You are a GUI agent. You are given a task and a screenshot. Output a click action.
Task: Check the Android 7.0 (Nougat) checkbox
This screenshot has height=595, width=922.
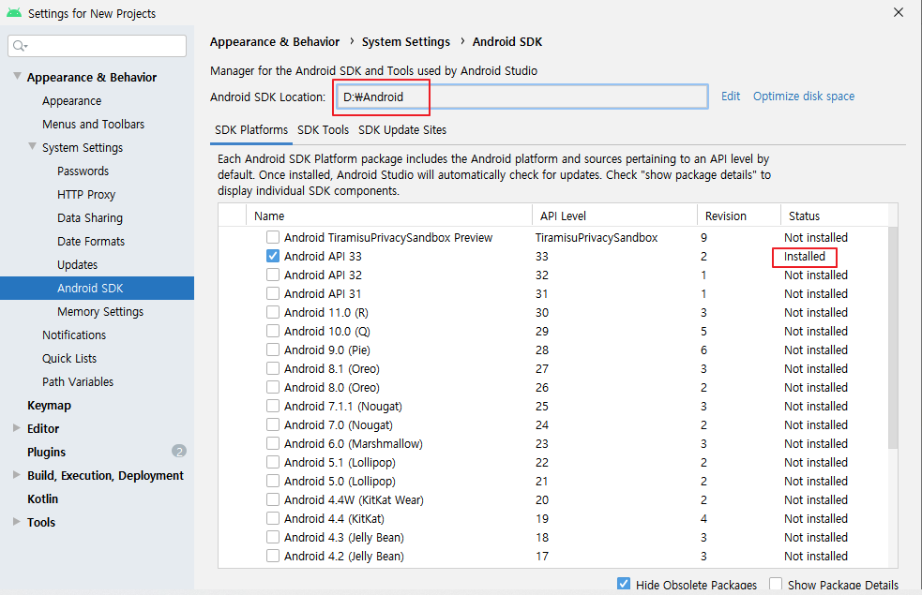click(272, 424)
